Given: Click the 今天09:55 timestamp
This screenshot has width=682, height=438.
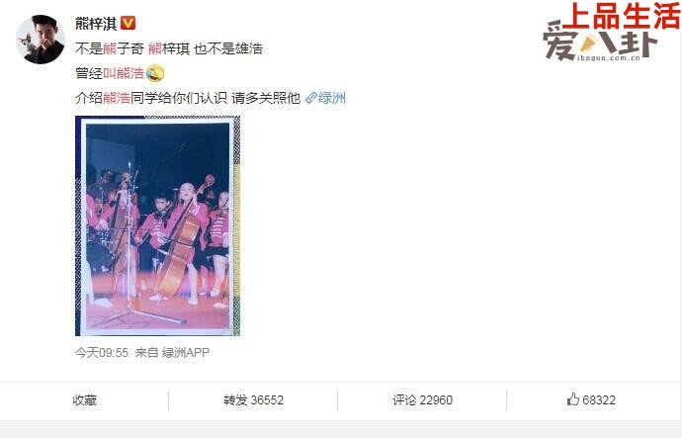Looking at the screenshot, I should [102, 352].
